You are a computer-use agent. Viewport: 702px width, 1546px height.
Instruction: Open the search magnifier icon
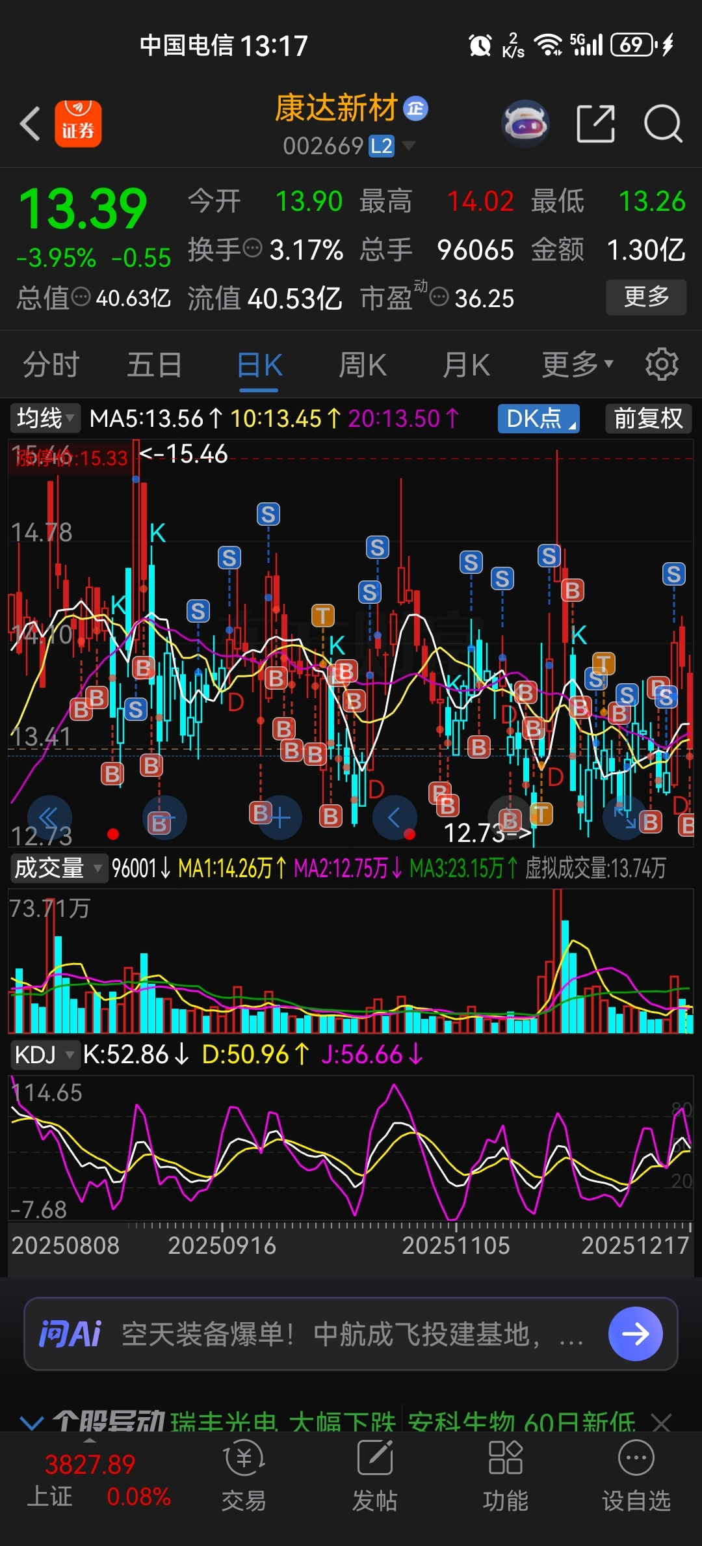[663, 124]
